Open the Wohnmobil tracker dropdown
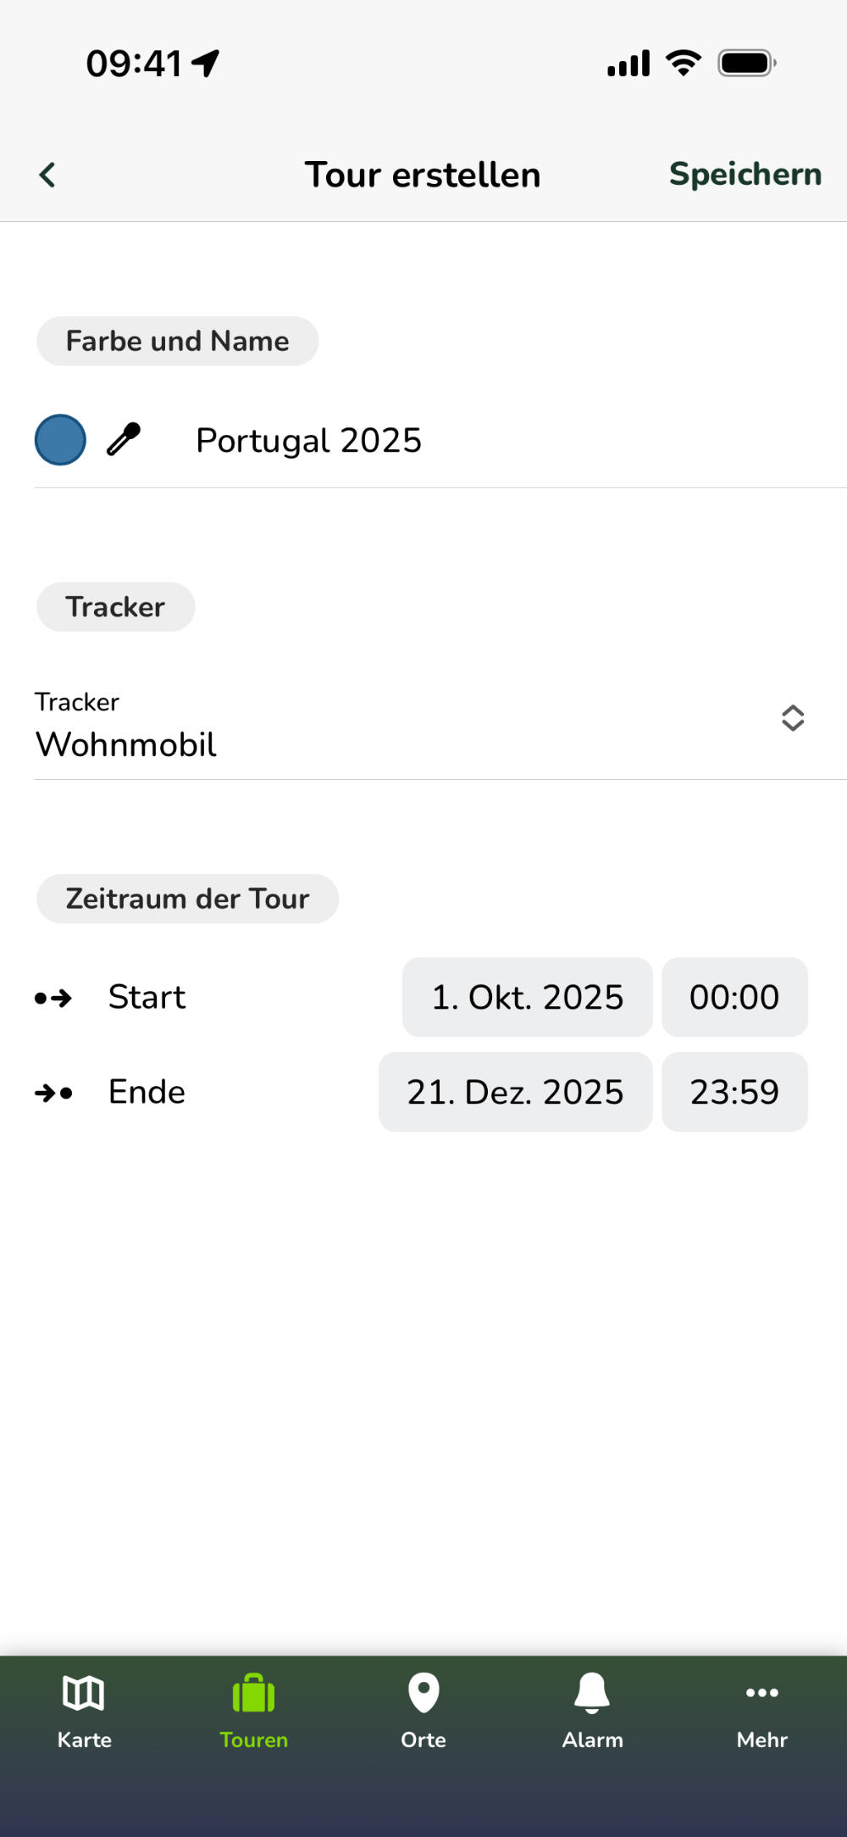The image size is (847, 1837). [x=127, y=744]
